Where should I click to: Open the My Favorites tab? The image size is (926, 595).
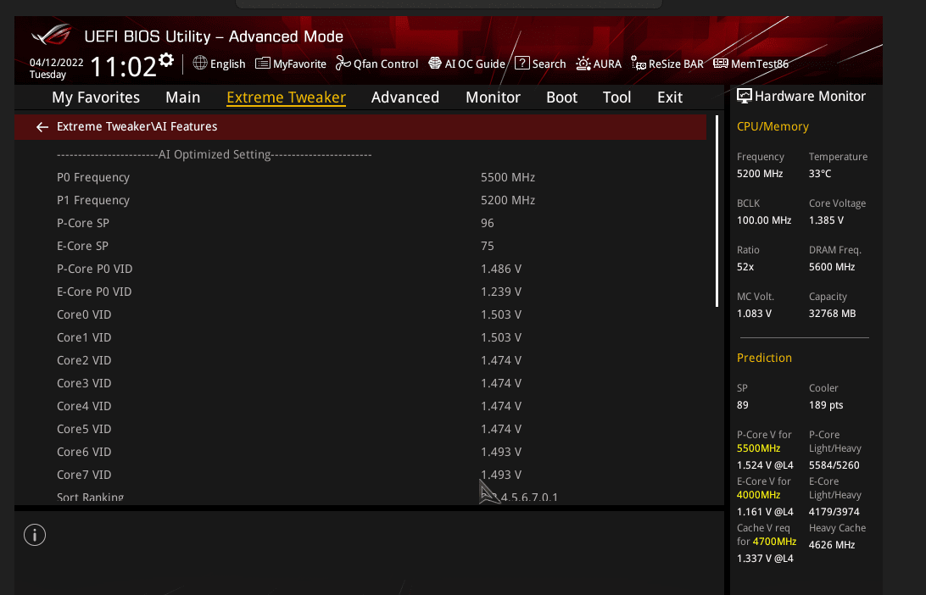coord(96,97)
